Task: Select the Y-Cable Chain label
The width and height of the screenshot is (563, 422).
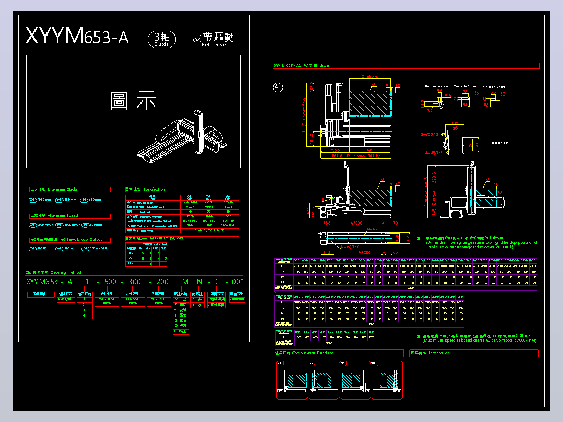Action: click(494, 87)
